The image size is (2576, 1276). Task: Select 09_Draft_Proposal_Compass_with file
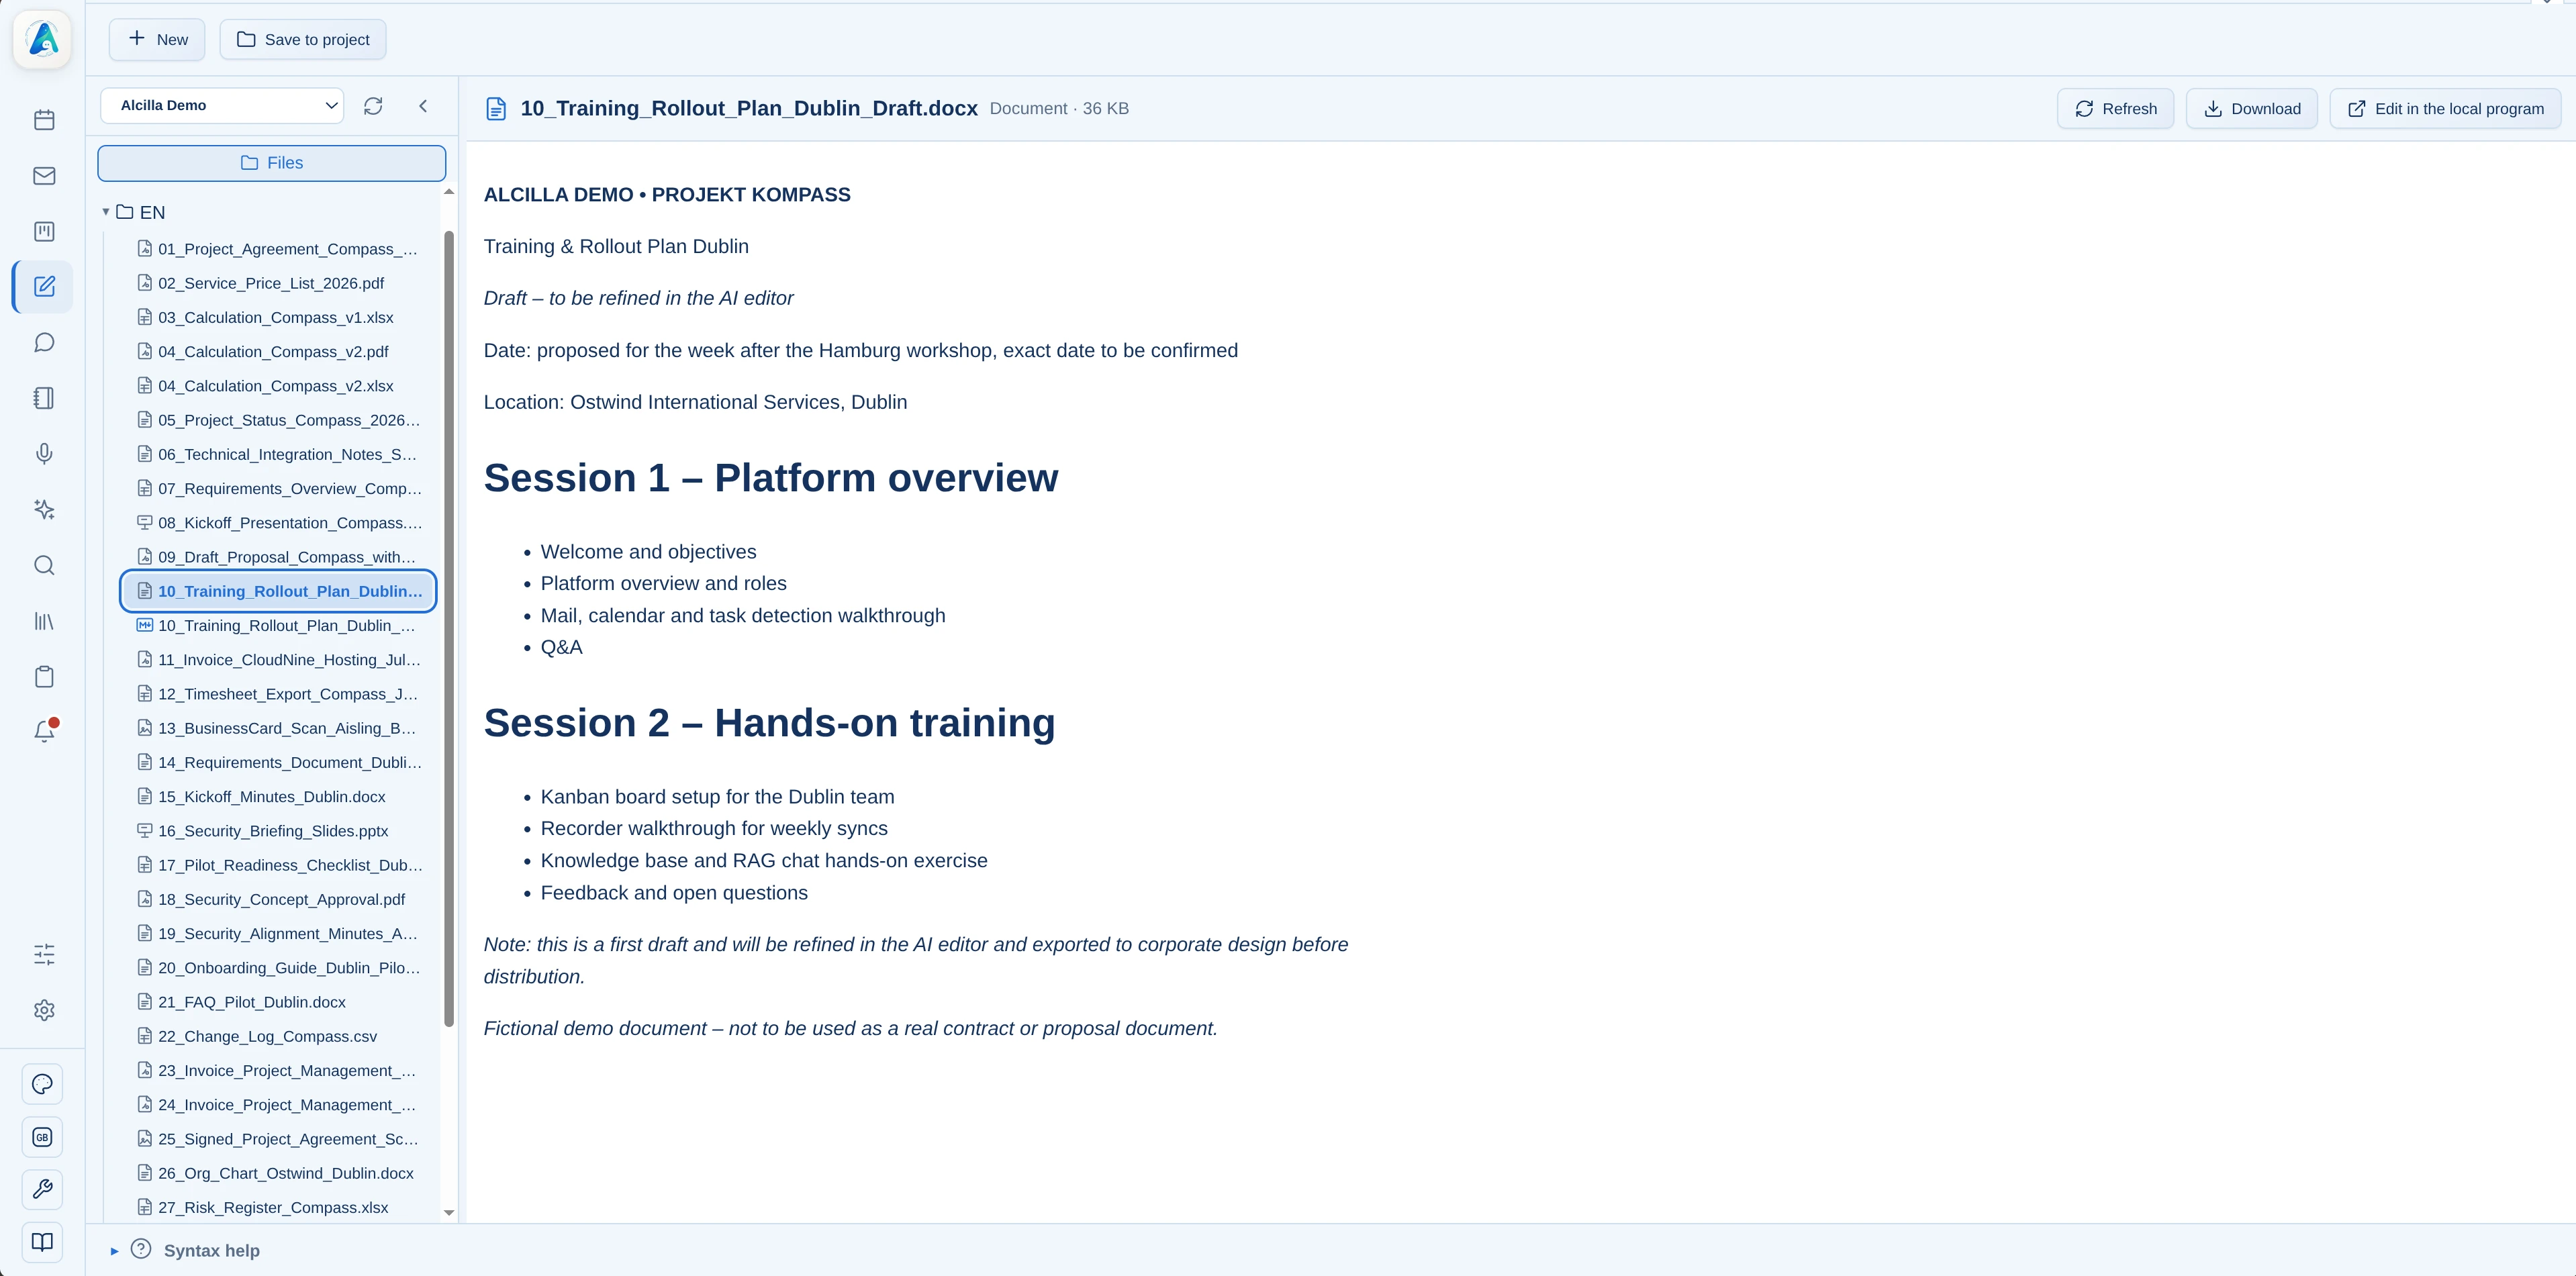pos(278,557)
